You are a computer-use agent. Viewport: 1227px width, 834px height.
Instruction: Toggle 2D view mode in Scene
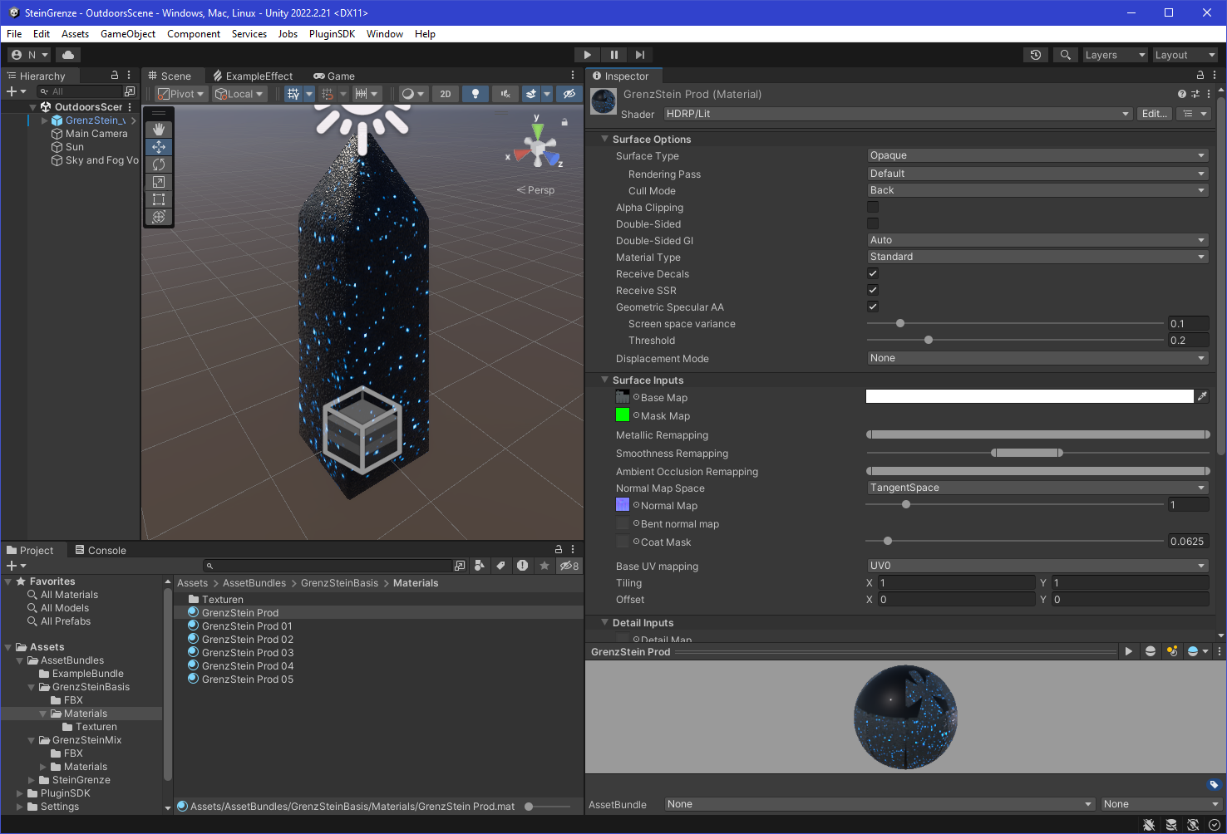click(x=446, y=94)
